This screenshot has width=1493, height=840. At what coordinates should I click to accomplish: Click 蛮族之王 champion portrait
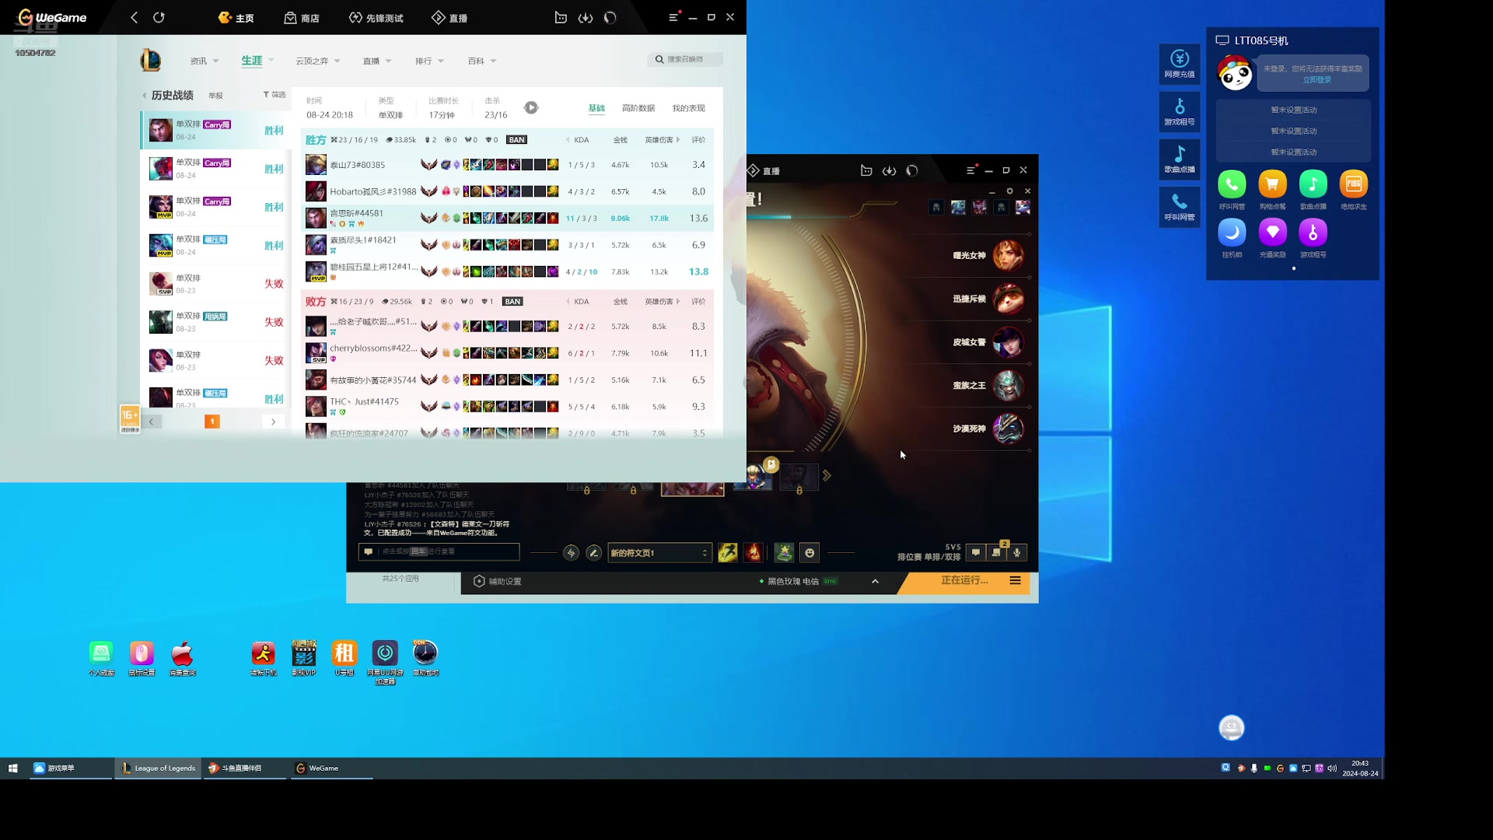point(1008,385)
